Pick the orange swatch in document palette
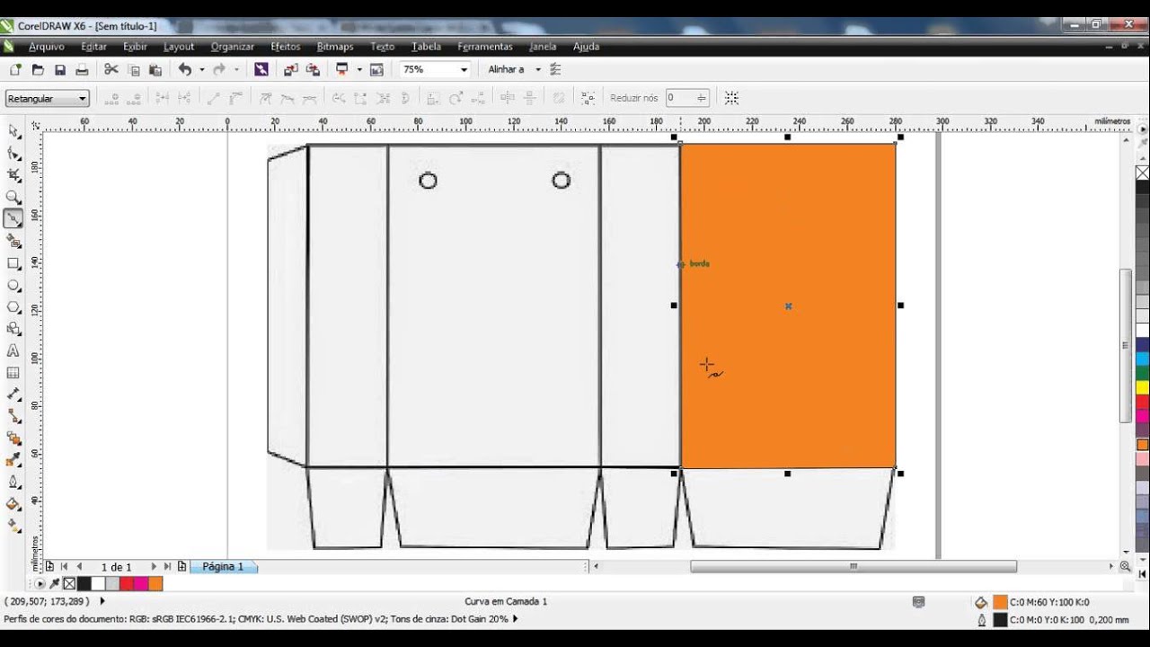Image resolution: width=1150 pixels, height=647 pixels. (155, 584)
